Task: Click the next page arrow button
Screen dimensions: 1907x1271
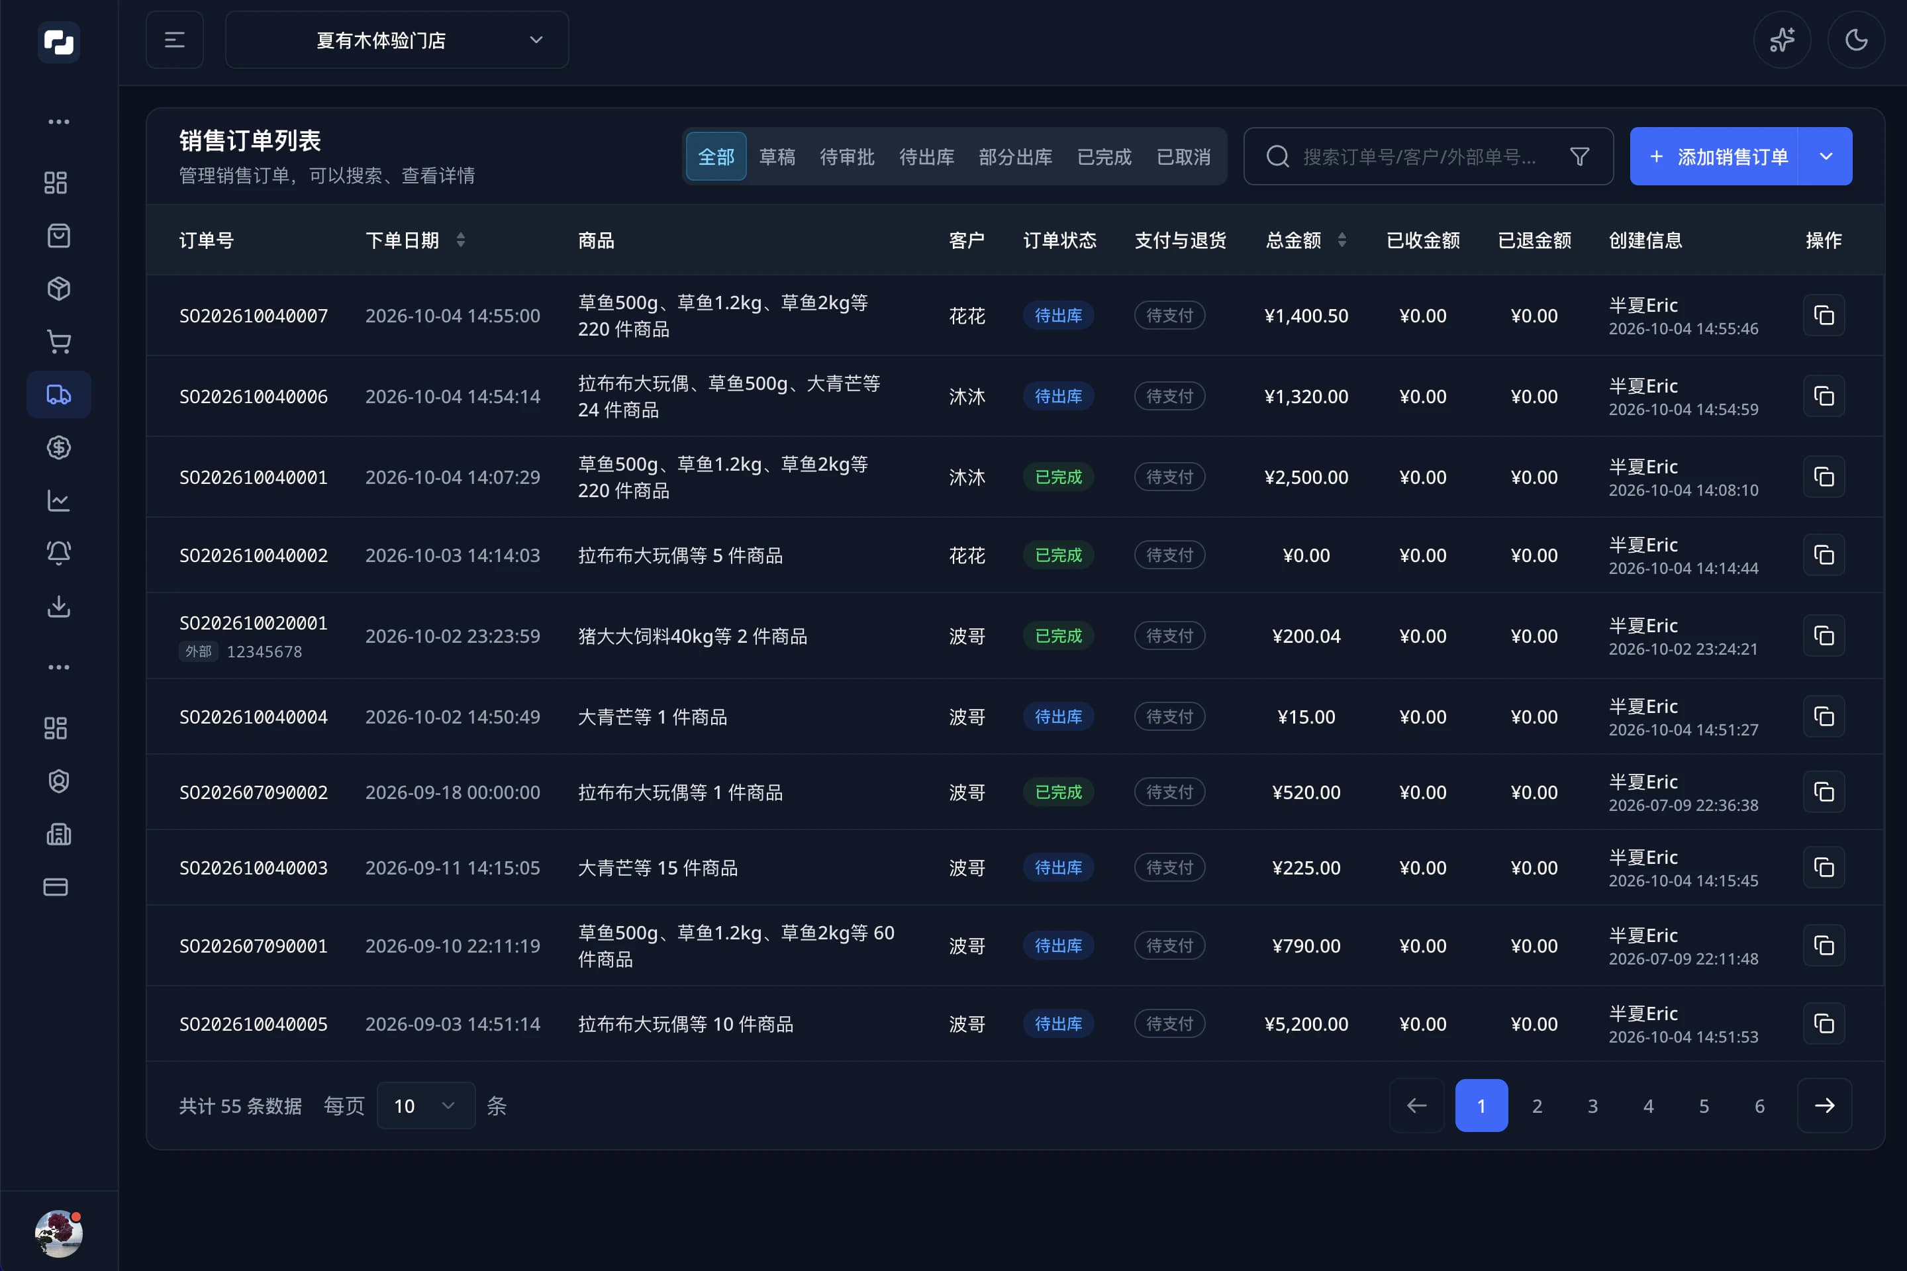Action: pyautogui.click(x=1824, y=1106)
